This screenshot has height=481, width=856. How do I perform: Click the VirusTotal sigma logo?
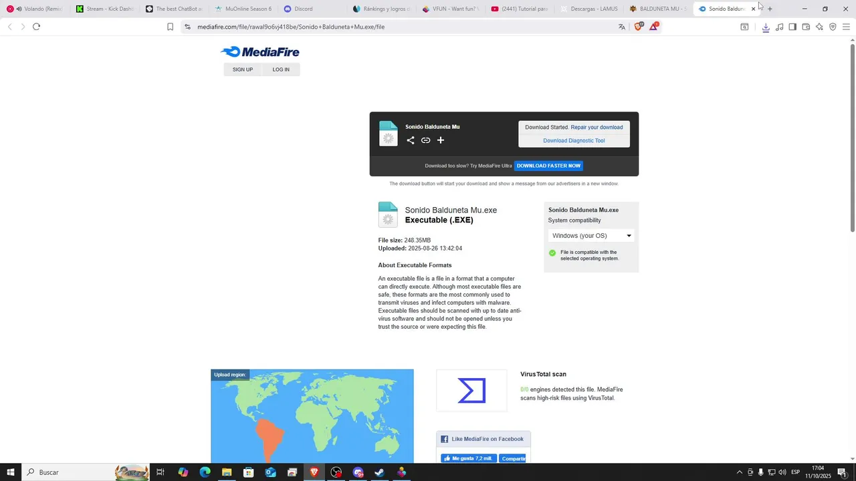(x=471, y=391)
